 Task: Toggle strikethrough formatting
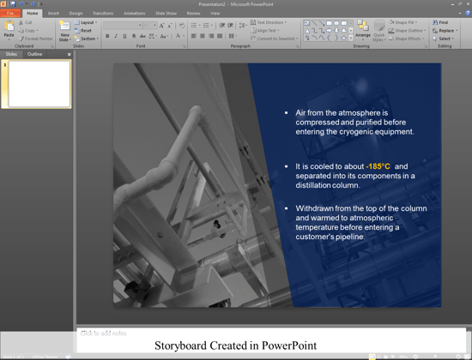142,36
